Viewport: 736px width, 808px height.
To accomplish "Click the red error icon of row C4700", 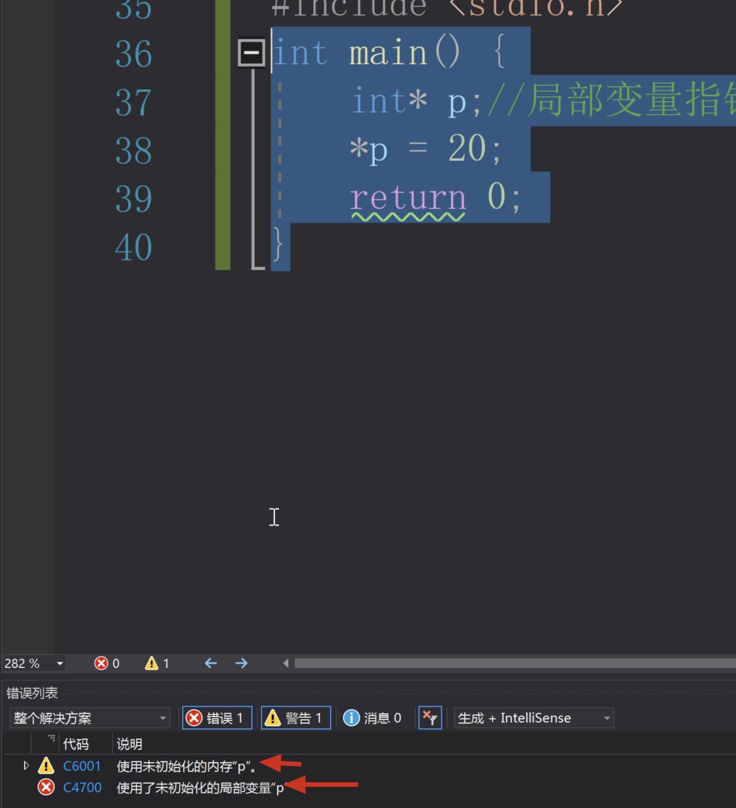I will pyautogui.click(x=46, y=787).
